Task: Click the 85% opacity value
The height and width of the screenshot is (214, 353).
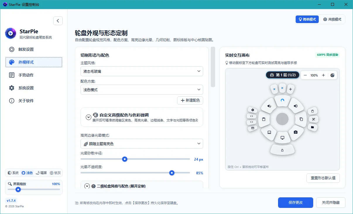Action: coord(200,173)
